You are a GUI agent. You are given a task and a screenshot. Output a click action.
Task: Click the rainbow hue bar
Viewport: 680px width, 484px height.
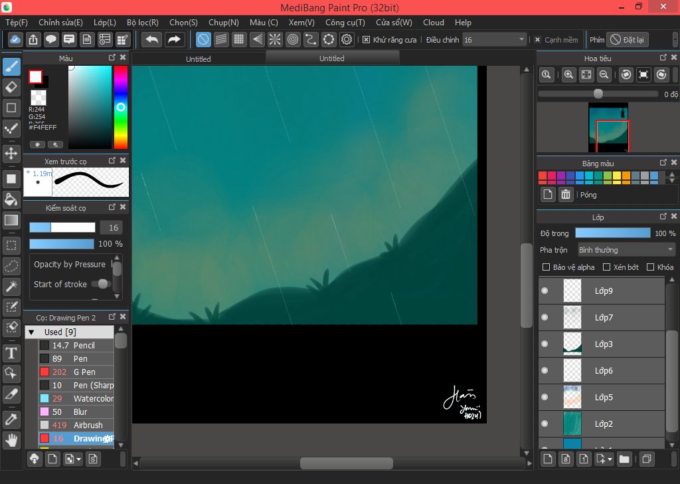[x=121, y=107]
